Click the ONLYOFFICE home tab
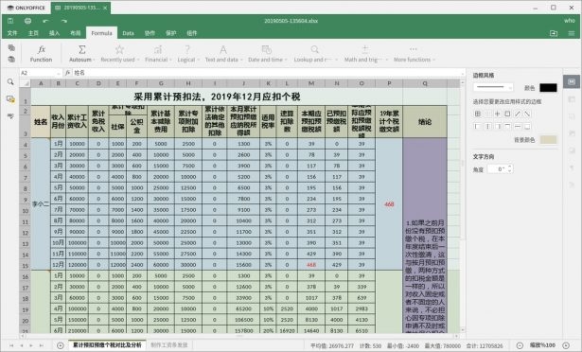Image resolution: width=582 pixels, height=352 pixels. tap(26, 8)
